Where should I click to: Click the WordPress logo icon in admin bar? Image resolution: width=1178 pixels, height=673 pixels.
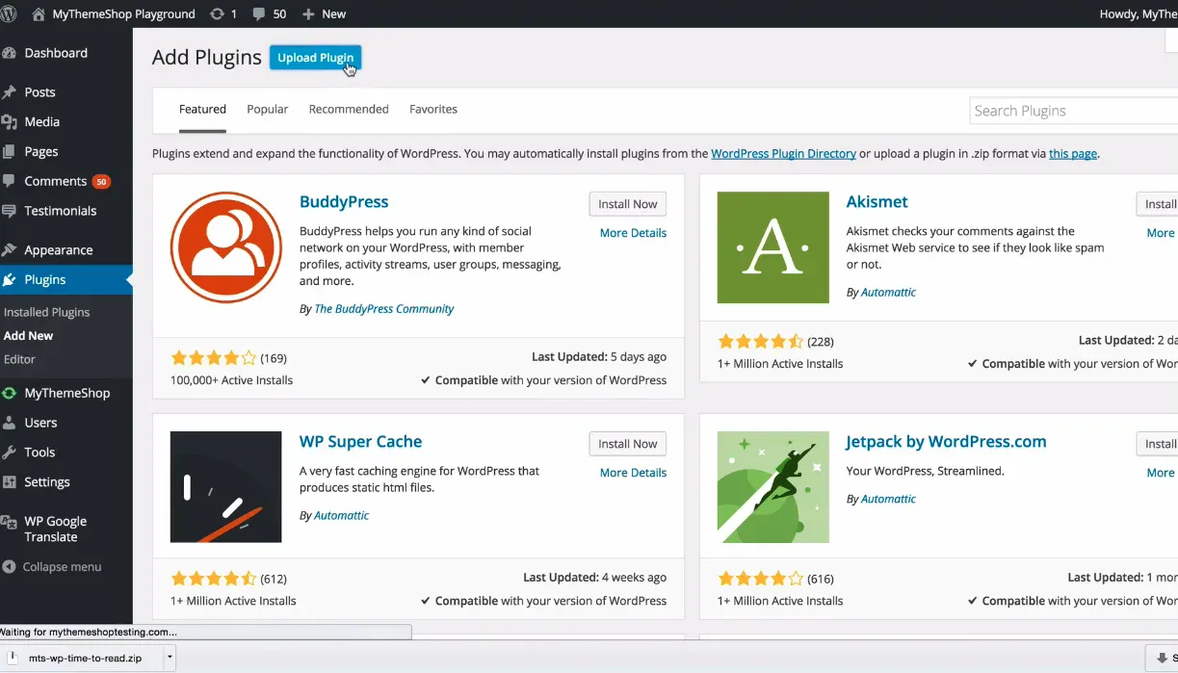9,13
